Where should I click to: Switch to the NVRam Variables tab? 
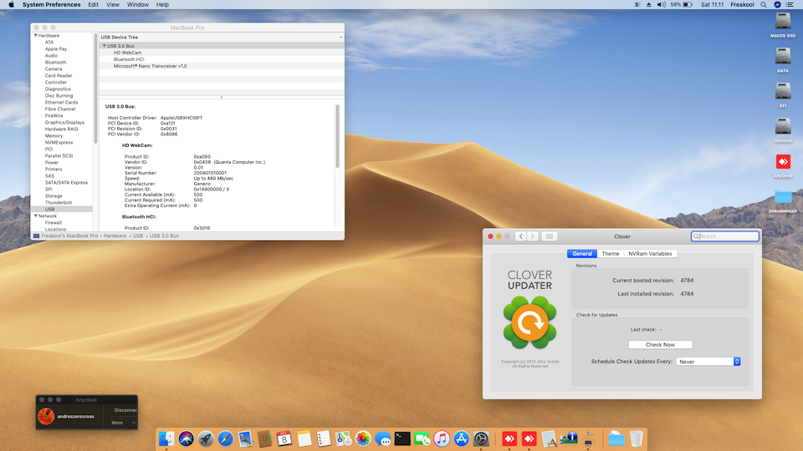point(650,254)
